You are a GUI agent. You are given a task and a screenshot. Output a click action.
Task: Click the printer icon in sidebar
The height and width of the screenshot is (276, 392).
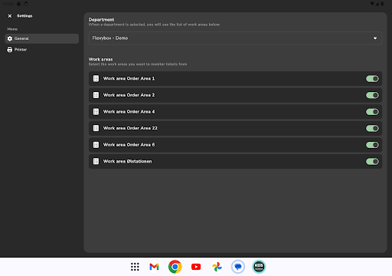click(10, 50)
